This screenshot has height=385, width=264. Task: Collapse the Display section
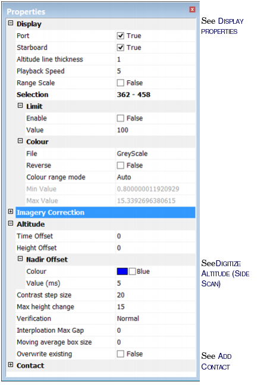click(11, 23)
